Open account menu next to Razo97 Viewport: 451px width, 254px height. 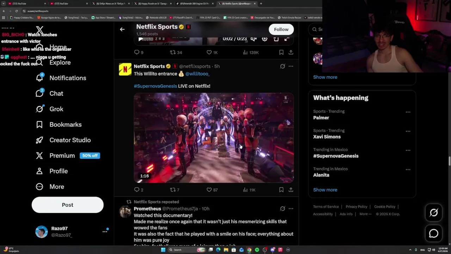pyautogui.click(x=105, y=232)
